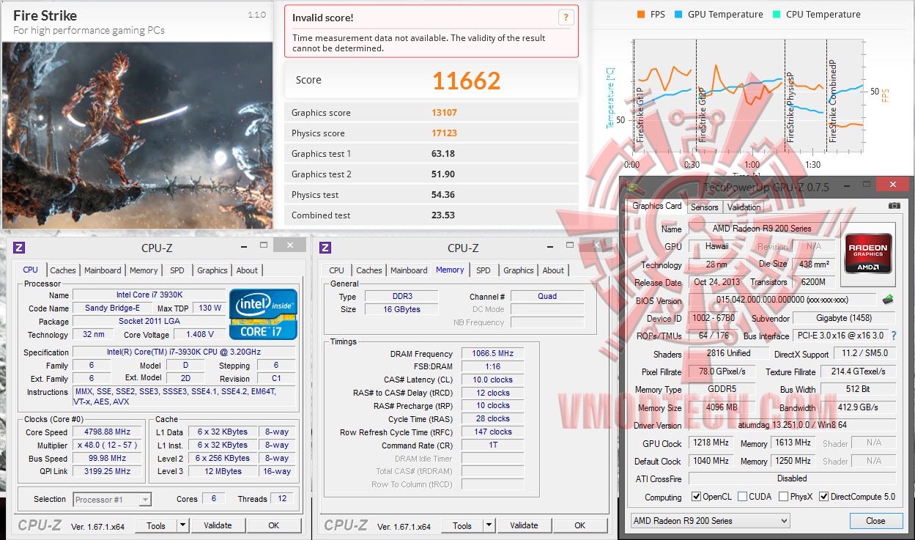Click the Command Rate value 1T
The image size is (915, 540).
pos(492,445)
